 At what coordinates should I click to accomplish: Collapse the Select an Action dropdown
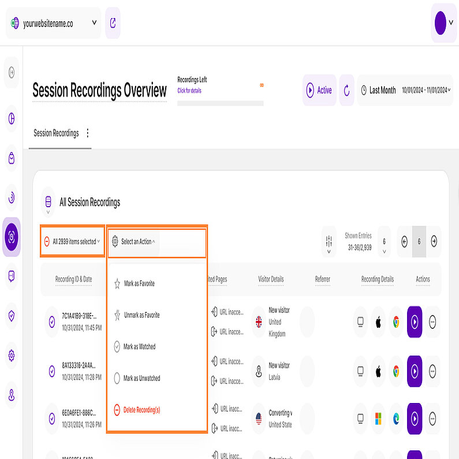(135, 241)
